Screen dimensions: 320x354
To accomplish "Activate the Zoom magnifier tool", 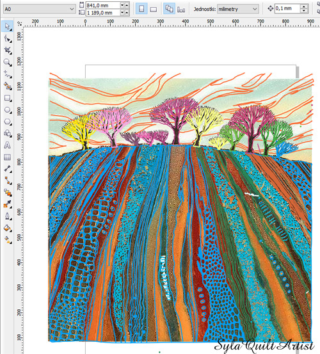I will (x=8, y=62).
